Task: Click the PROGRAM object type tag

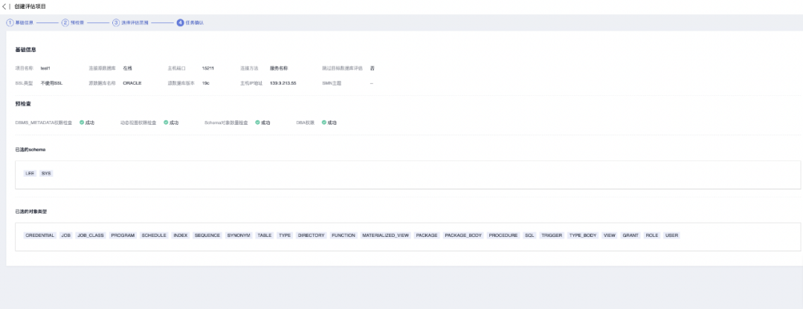Action: point(123,235)
